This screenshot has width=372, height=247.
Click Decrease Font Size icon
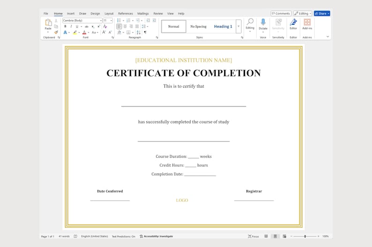pyautogui.click(x=110, y=32)
